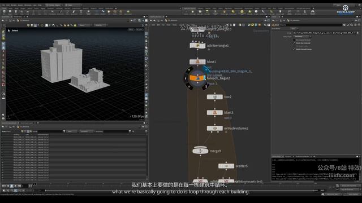The height and width of the screenshot is (203, 362).
Task: Select the foreach_begin2 node
Action: click(x=197, y=78)
